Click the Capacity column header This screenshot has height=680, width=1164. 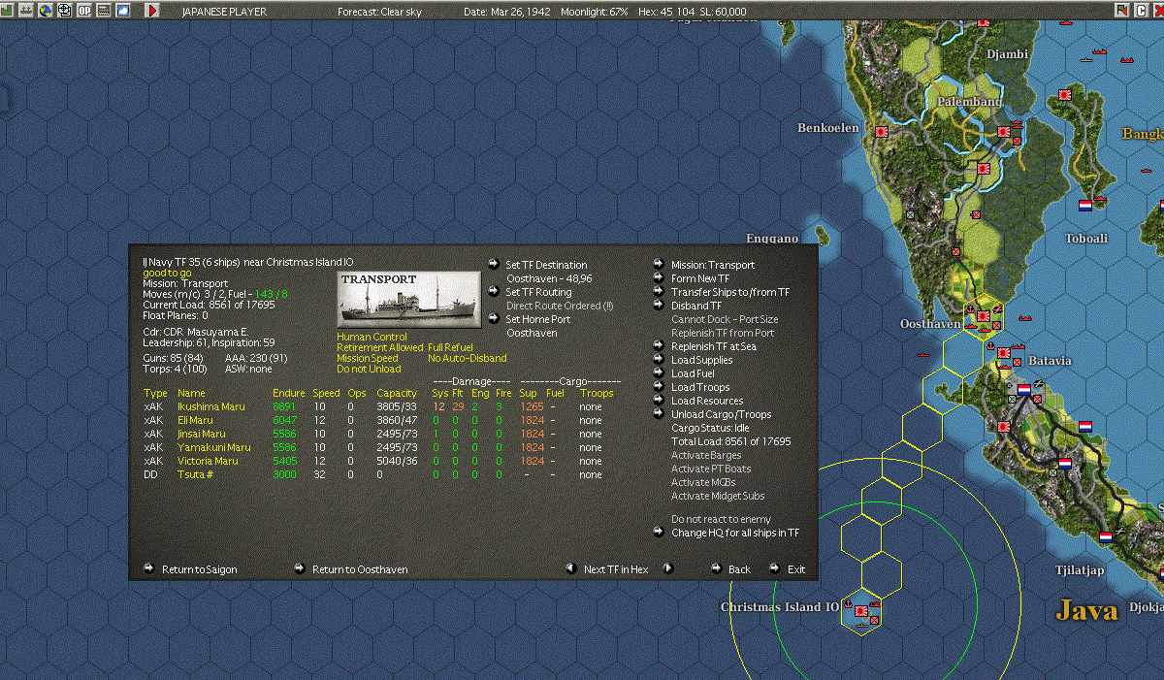[396, 393]
